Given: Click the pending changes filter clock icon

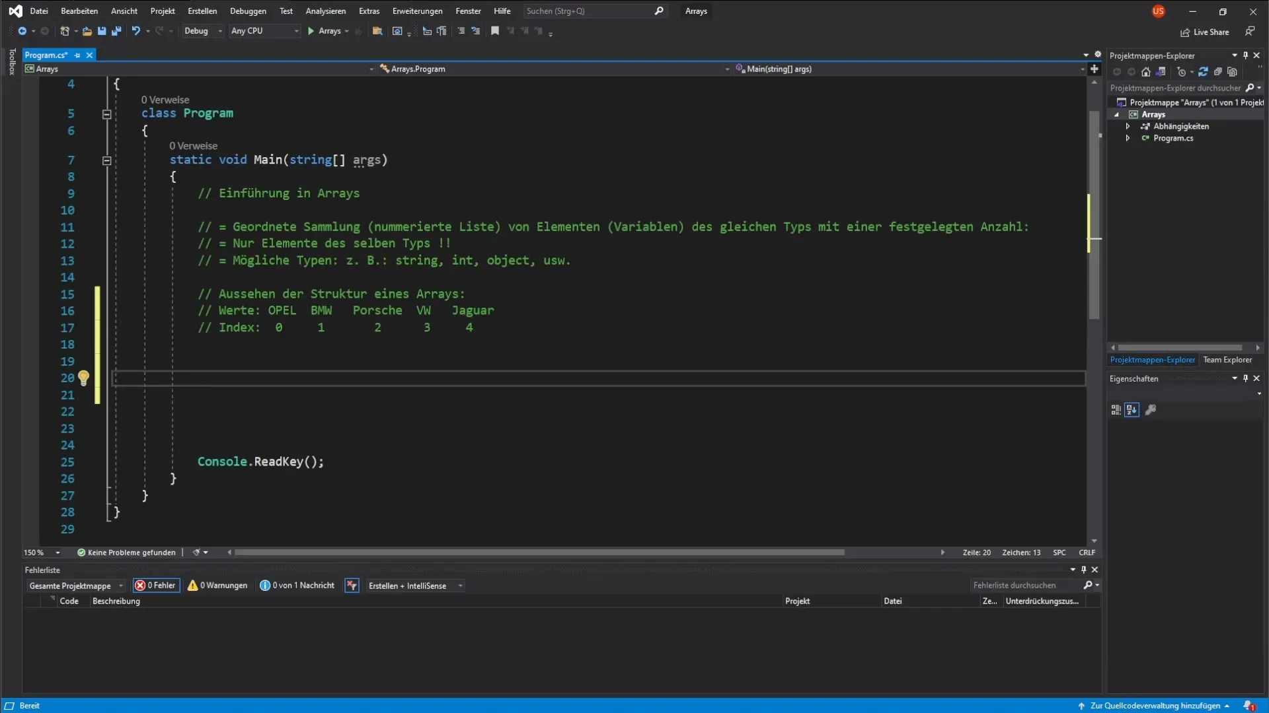Looking at the screenshot, I should [1182, 72].
